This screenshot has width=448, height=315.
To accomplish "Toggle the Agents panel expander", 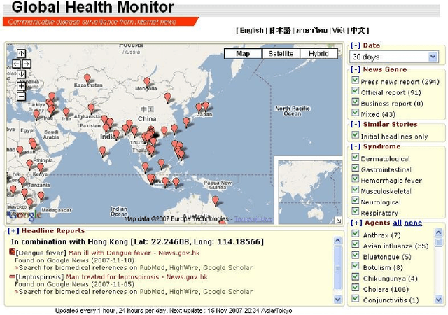I will point(356,223).
